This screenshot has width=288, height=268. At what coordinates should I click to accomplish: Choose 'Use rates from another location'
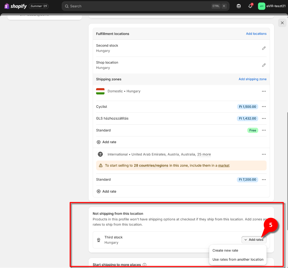pyautogui.click(x=238, y=259)
